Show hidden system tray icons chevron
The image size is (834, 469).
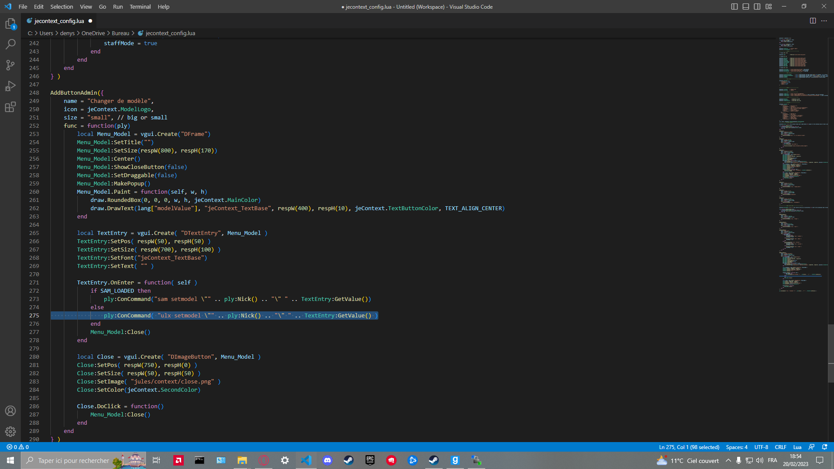click(728, 460)
